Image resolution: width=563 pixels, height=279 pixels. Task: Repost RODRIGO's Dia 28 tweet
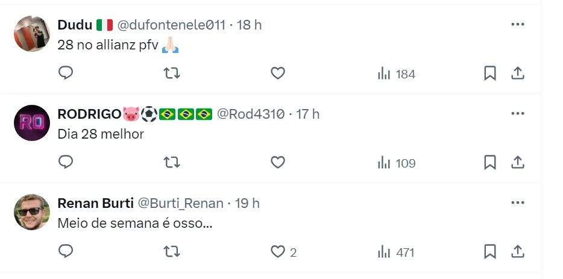(x=172, y=163)
